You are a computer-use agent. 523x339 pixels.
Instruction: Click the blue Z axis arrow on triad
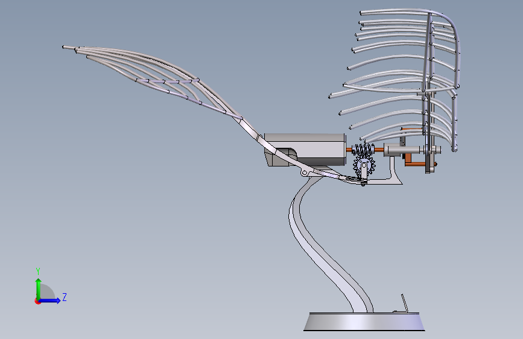[50, 300]
